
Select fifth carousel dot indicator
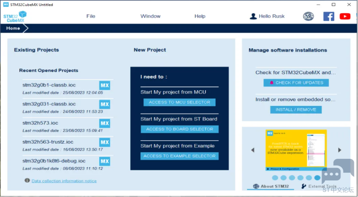coord(309,178)
